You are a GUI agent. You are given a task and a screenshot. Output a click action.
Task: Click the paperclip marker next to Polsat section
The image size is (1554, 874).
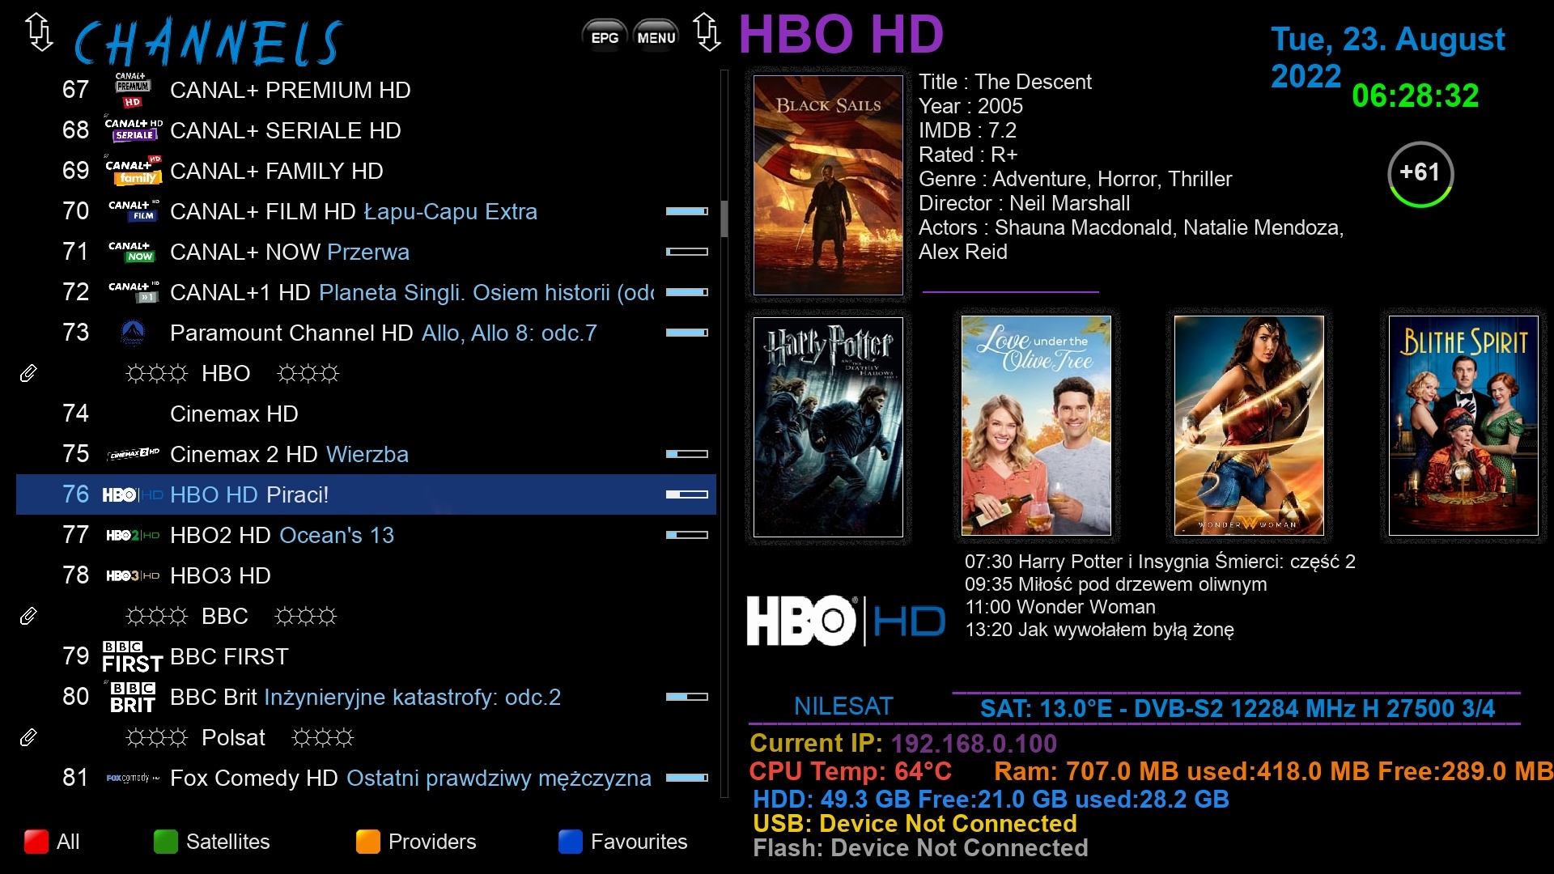tap(28, 737)
